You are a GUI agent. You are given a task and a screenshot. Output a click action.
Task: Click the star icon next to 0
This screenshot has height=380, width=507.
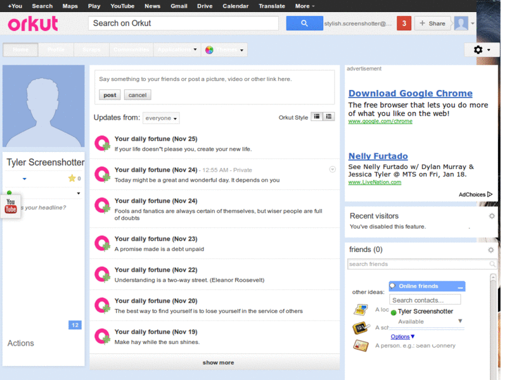(72, 178)
